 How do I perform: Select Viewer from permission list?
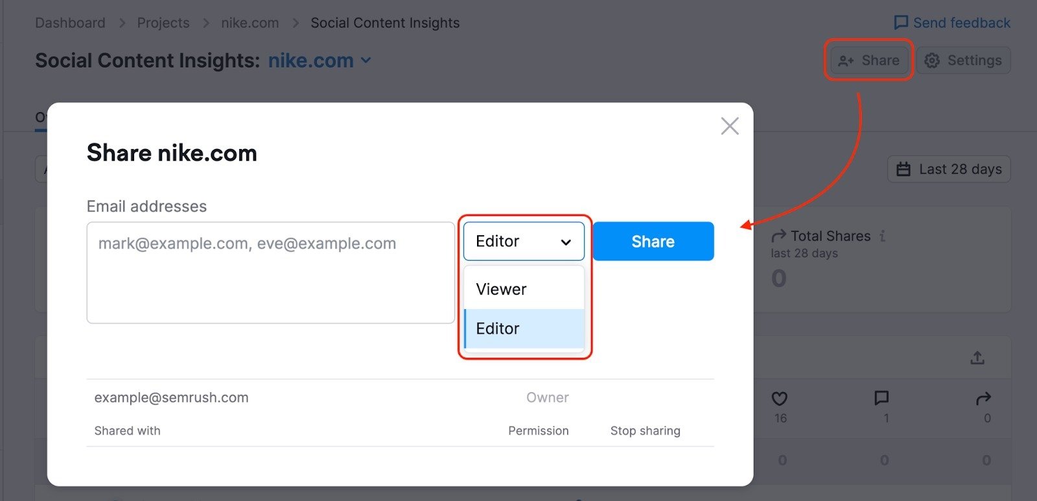coord(524,289)
